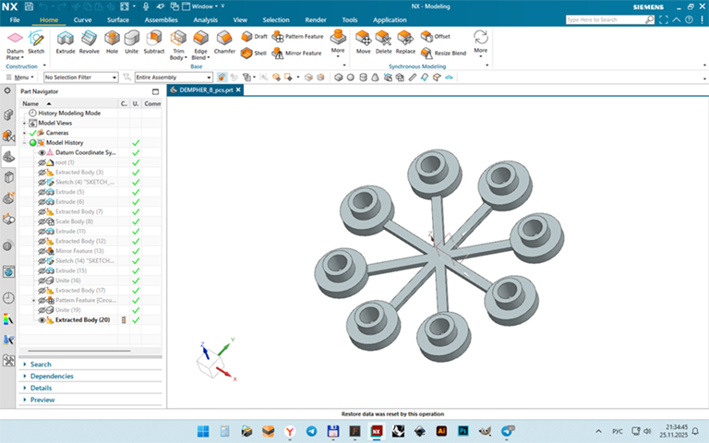Viewport: 709px width, 443px height.
Task: Open Illustrator from the taskbar
Action: click(x=441, y=431)
